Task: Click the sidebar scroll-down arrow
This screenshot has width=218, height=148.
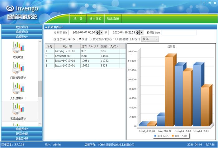Action: point(40,124)
